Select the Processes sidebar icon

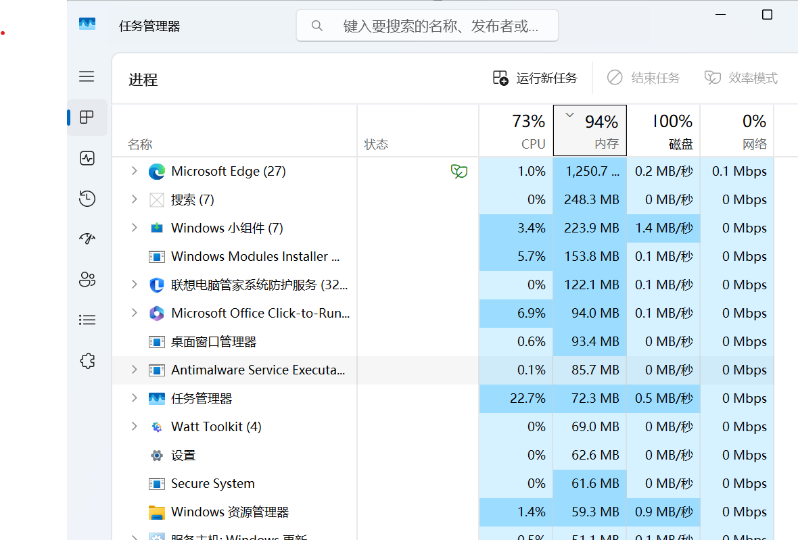[x=87, y=118]
